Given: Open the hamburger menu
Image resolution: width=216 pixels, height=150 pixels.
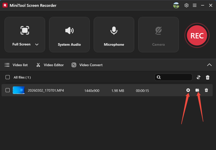Looking at the screenshot, I should click(x=194, y=5).
